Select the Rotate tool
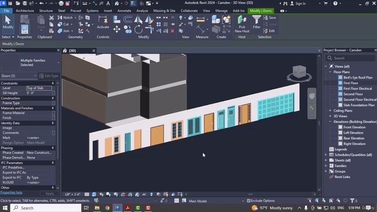377x212 pixels. [x=138, y=30]
